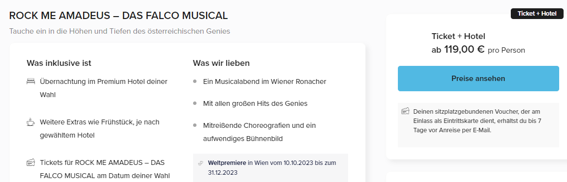Click the voucher info text about E-Mail
Screen dimensions: 567x182
click(x=477, y=121)
